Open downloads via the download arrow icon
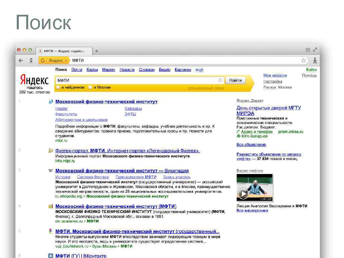The height and width of the screenshot is (258, 344). (x=315, y=60)
